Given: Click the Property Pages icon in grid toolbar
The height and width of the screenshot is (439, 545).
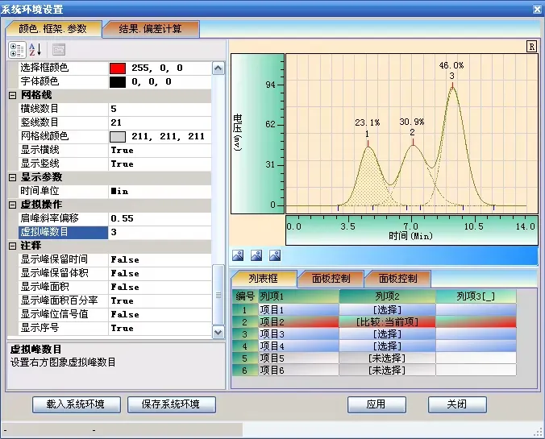Looking at the screenshot, I should click(x=59, y=50).
